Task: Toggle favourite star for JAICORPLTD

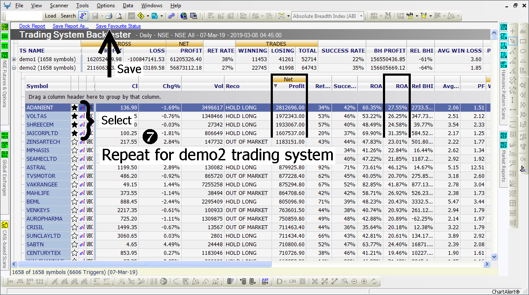Action: (x=75, y=133)
